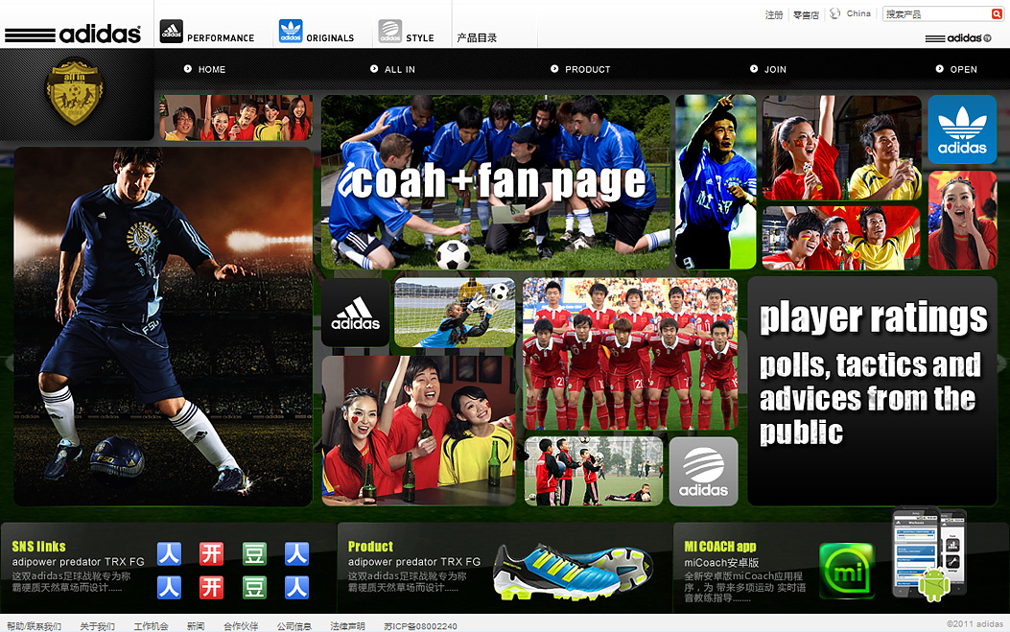This screenshot has height=632, width=1010.
Task: Click the blue adidas Originals trefoil tile
Action: tap(962, 129)
